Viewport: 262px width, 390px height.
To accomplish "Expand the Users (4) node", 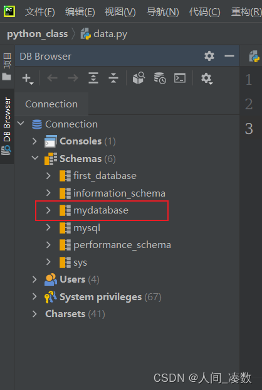I will 34,279.
